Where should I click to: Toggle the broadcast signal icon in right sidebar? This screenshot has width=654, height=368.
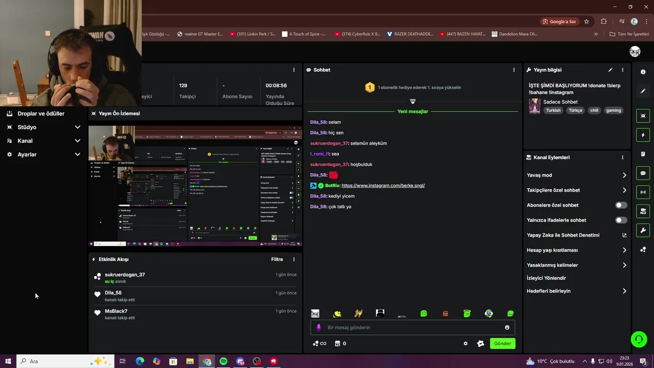click(x=643, y=192)
